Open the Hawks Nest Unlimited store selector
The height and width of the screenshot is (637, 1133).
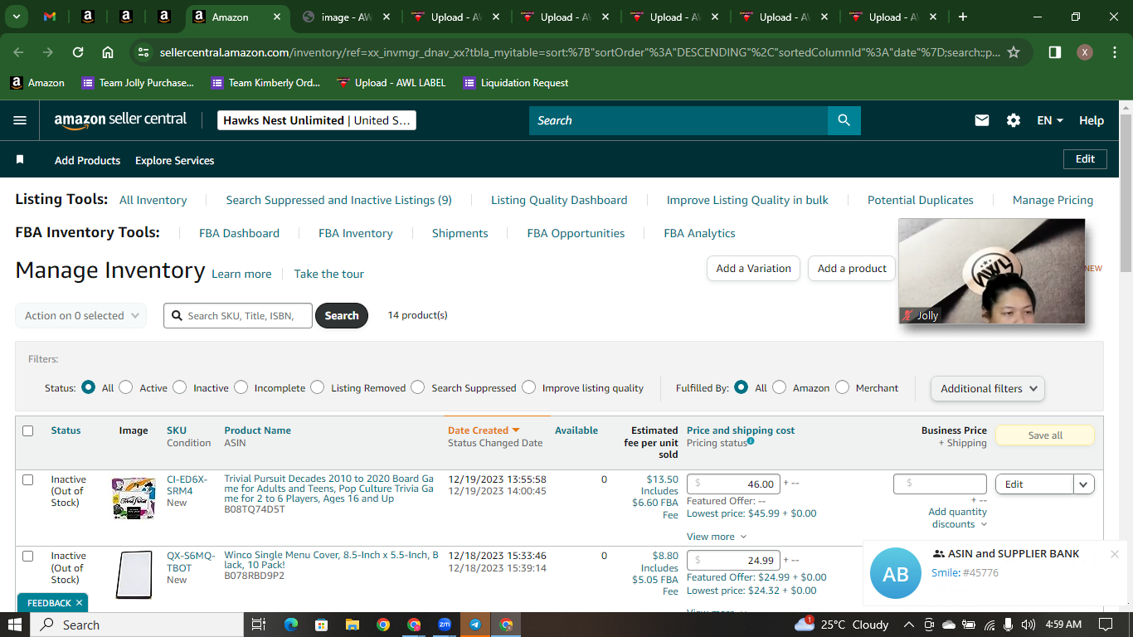click(316, 120)
